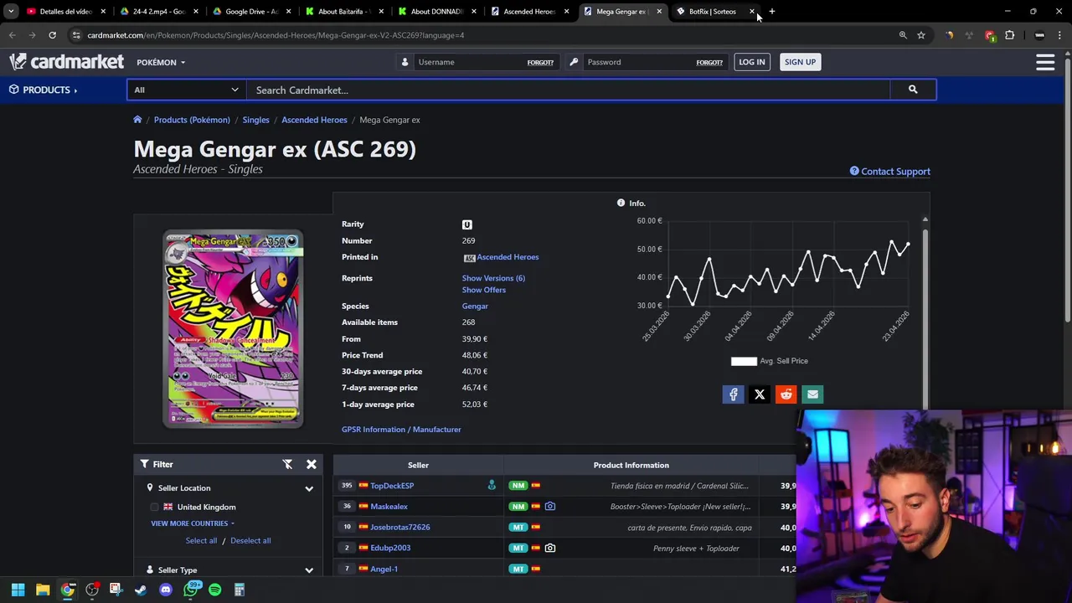Click the Search Cardmarket input field
This screenshot has height=603, width=1072.
click(x=568, y=90)
